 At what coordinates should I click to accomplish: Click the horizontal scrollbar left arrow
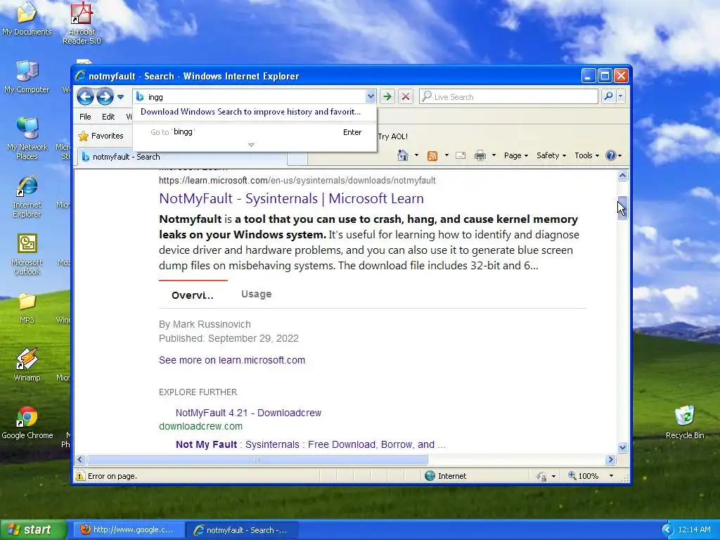pyautogui.click(x=80, y=460)
